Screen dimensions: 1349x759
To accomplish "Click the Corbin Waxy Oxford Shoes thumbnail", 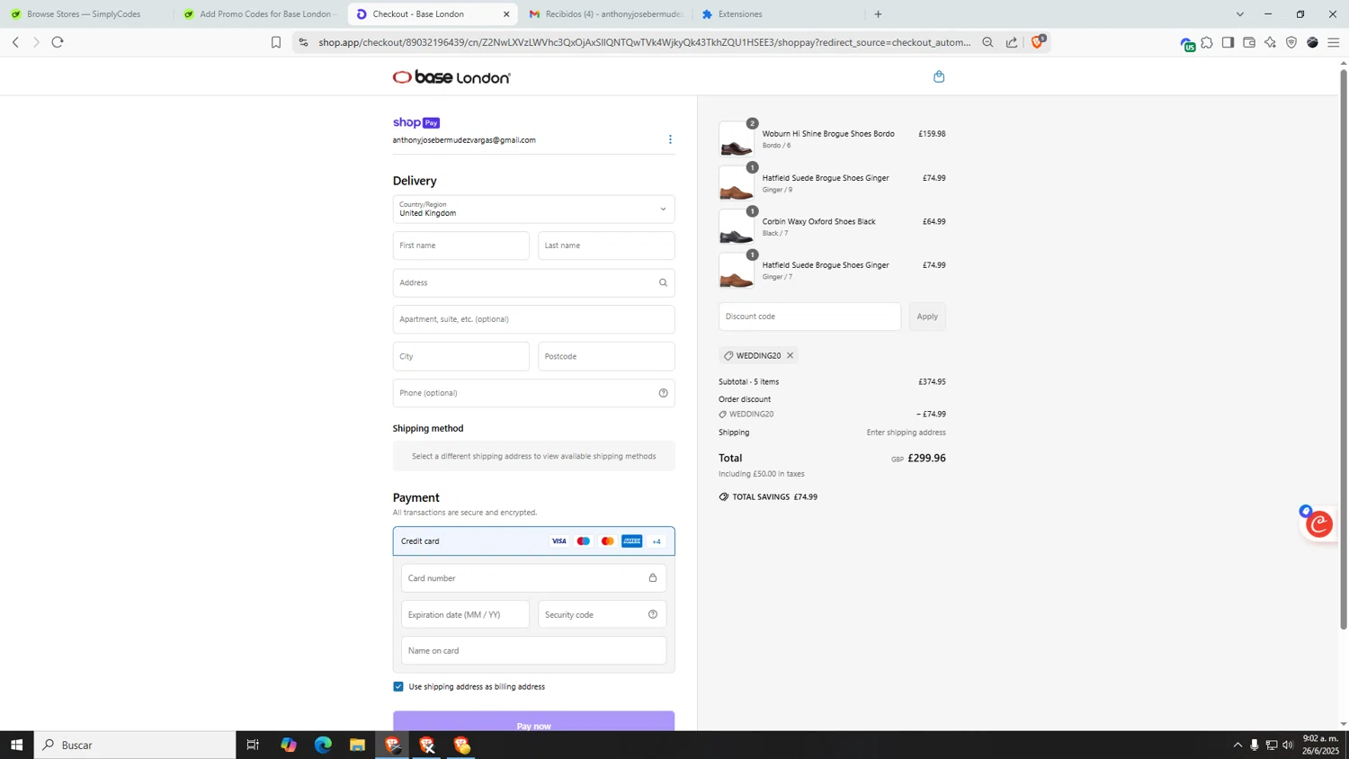I will pos(736,227).
